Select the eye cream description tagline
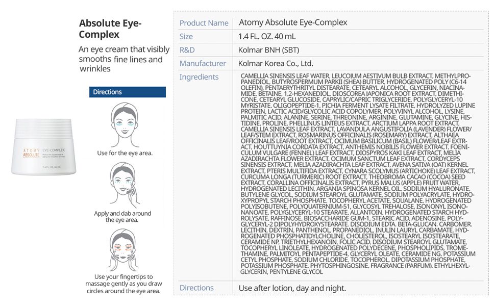Viewport: 495px width, 306px height. pyautogui.click(x=124, y=59)
